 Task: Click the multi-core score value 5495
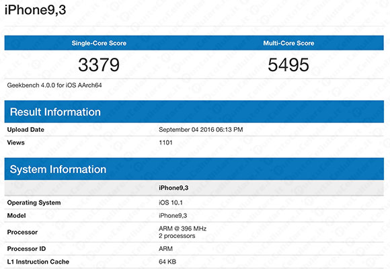pyautogui.click(x=288, y=65)
